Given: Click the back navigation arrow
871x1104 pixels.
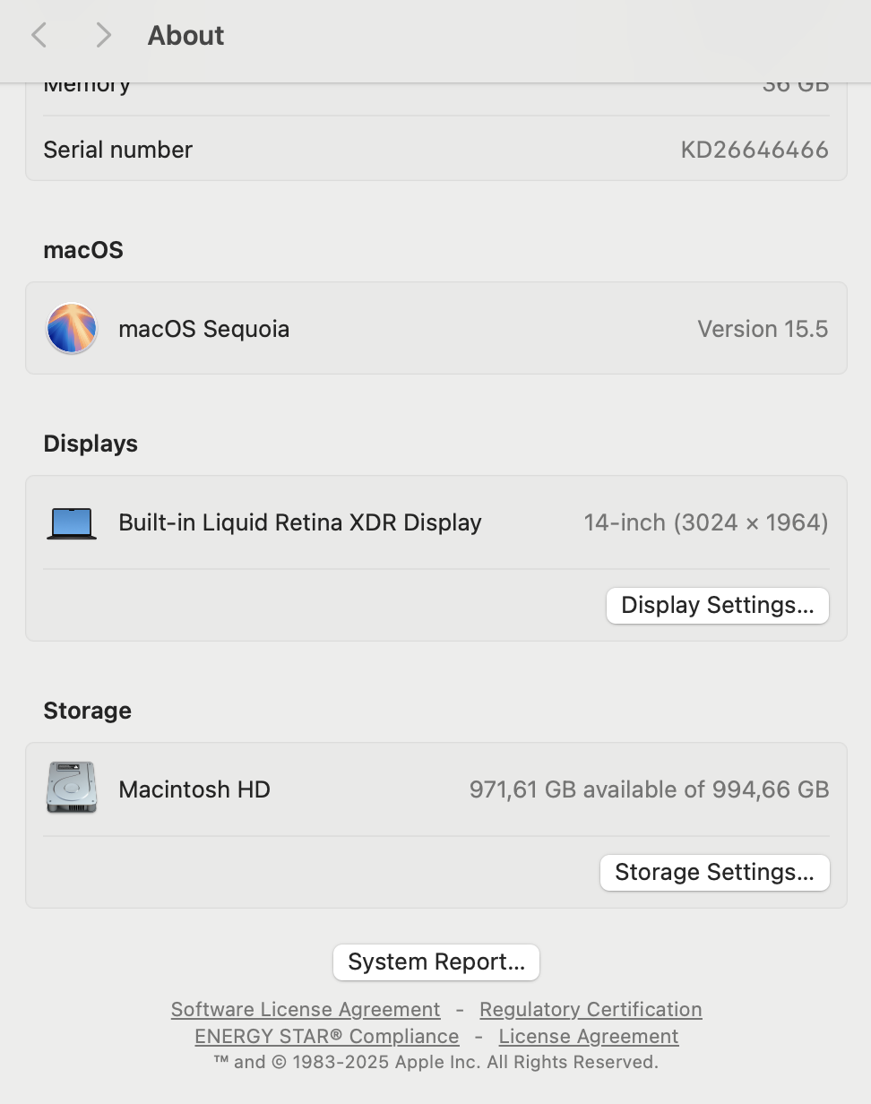Looking at the screenshot, I should pos(39,34).
